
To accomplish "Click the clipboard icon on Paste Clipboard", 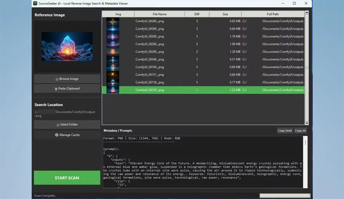I will pyautogui.click(x=56, y=89).
